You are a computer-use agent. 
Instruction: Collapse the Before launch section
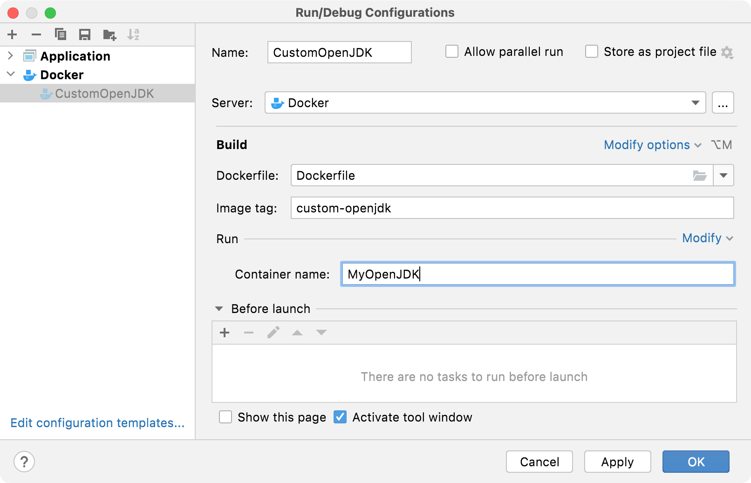(219, 309)
